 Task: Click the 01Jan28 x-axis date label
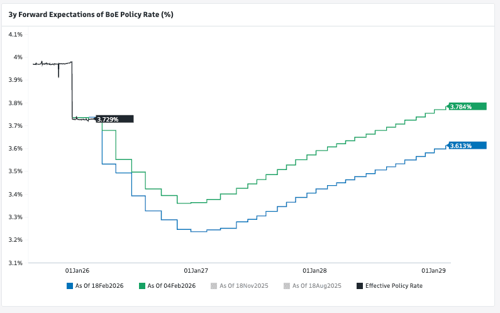pyautogui.click(x=314, y=270)
